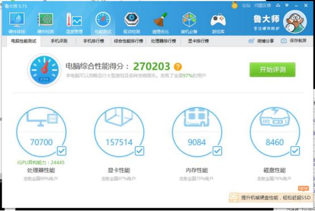315x211 pixels.
Task: Open the main menu dropdown in the title bar
Action: [x=287, y=6]
